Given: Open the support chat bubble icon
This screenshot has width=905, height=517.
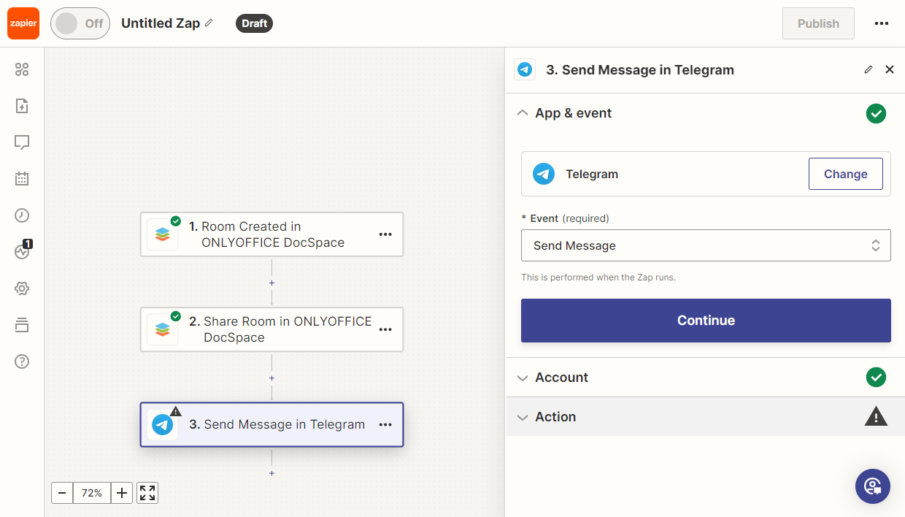Looking at the screenshot, I should (873, 486).
